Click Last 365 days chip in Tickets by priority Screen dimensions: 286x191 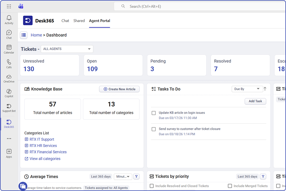pos(247,177)
